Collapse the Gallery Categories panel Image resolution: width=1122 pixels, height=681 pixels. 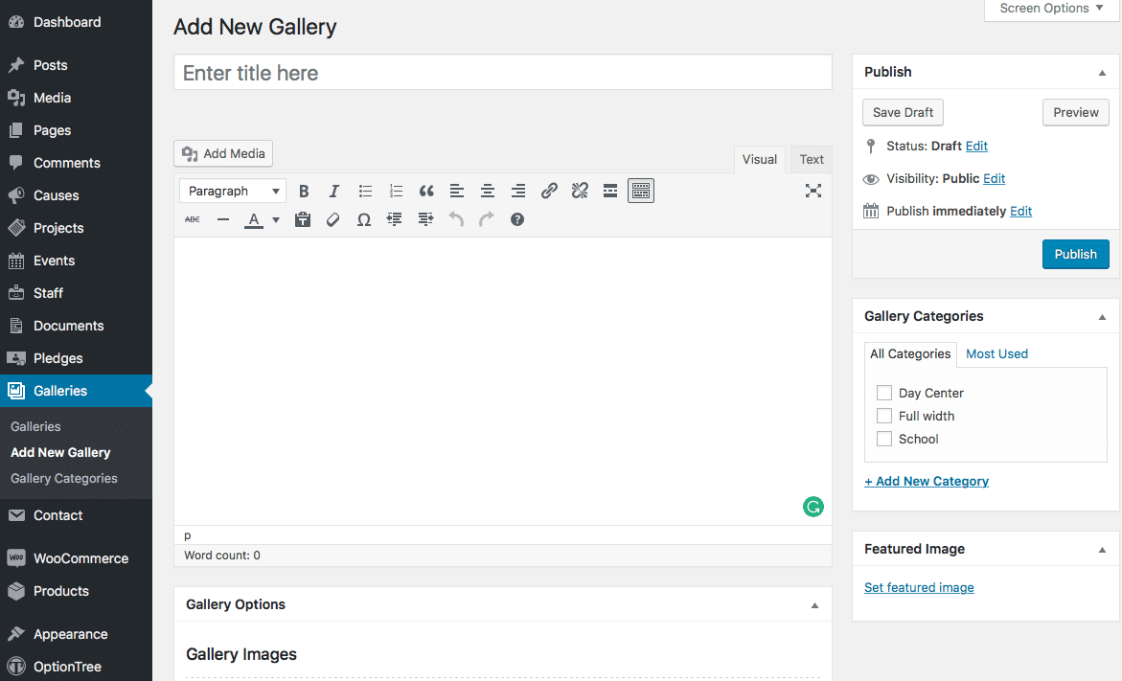coord(1102,317)
